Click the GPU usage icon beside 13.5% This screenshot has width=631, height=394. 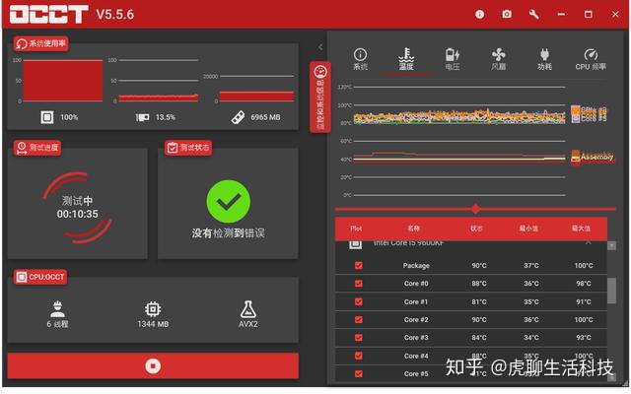(x=142, y=117)
